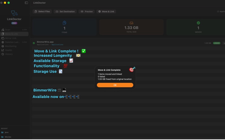
Task: Click the green status check beside BimmerWire.app
Action: [34, 43]
